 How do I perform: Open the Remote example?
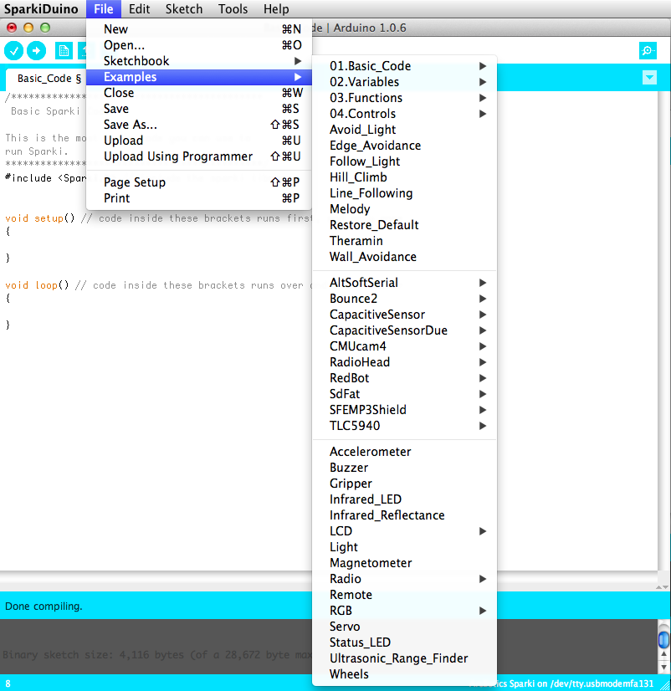point(405,594)
